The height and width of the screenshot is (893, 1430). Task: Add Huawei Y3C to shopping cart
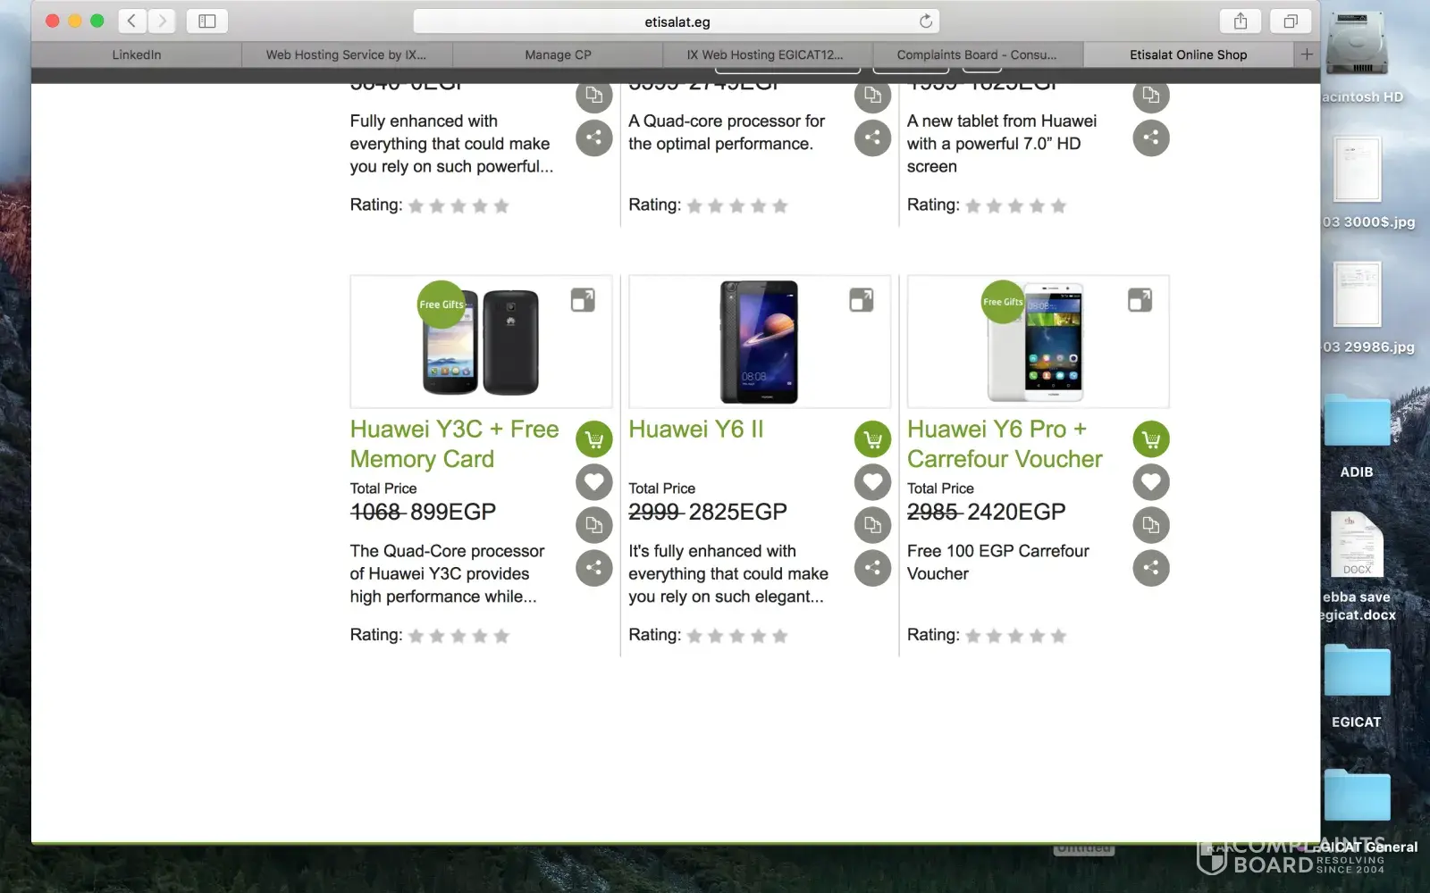[594, 439]
